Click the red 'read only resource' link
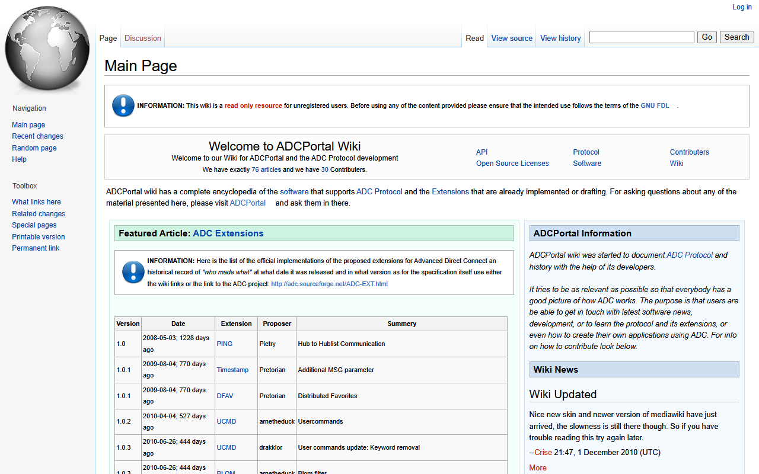759x474 pixels. 253,105
